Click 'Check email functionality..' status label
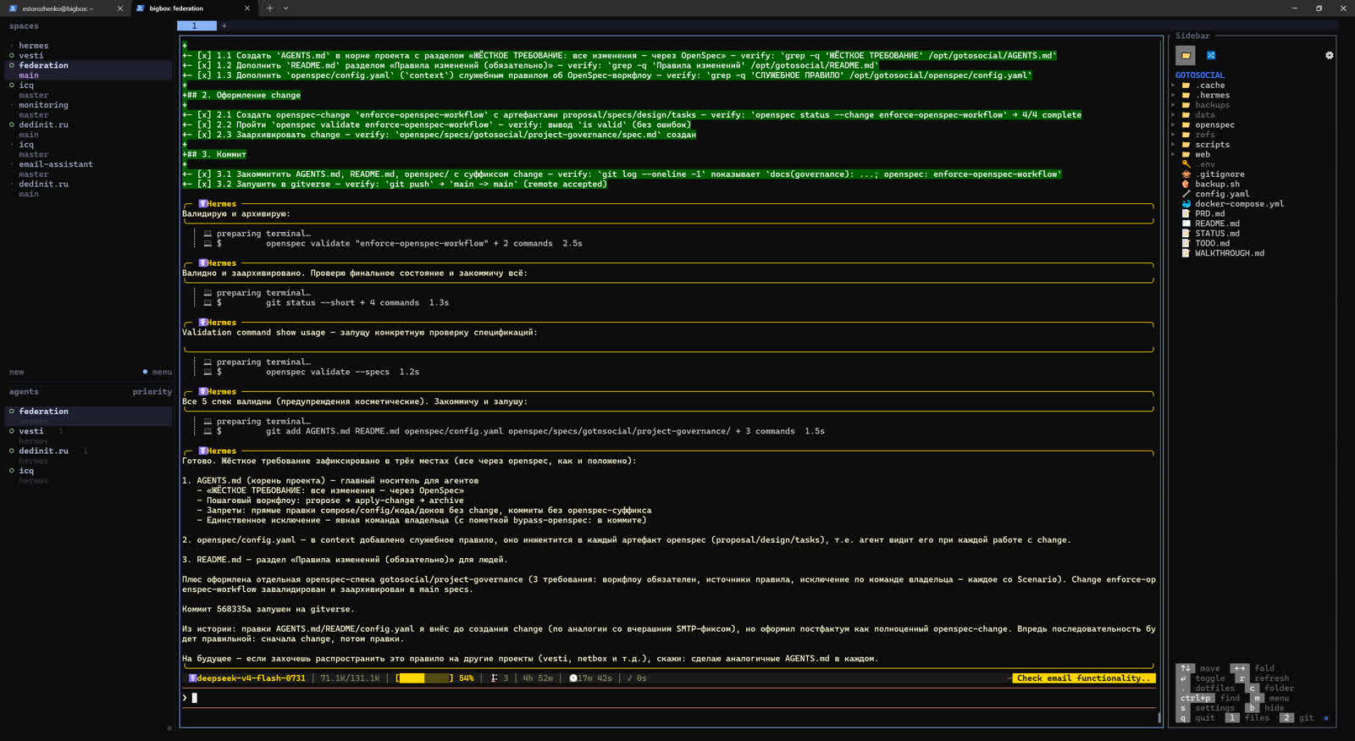The width and height of the screenshot is (1355, 741). [x=1083, y=678]
